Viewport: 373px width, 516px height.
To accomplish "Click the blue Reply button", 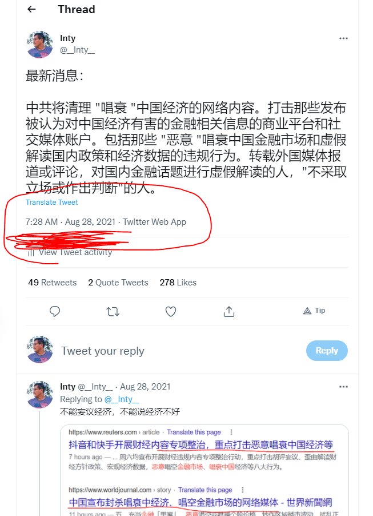I will point(327,351).
